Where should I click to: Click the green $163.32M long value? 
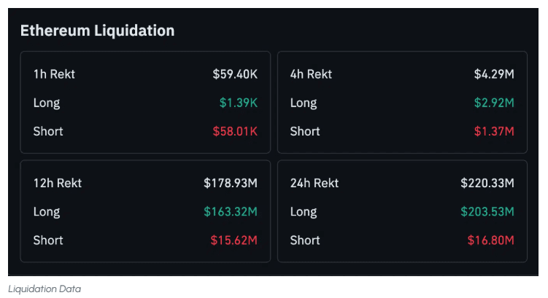coord(231,212)
